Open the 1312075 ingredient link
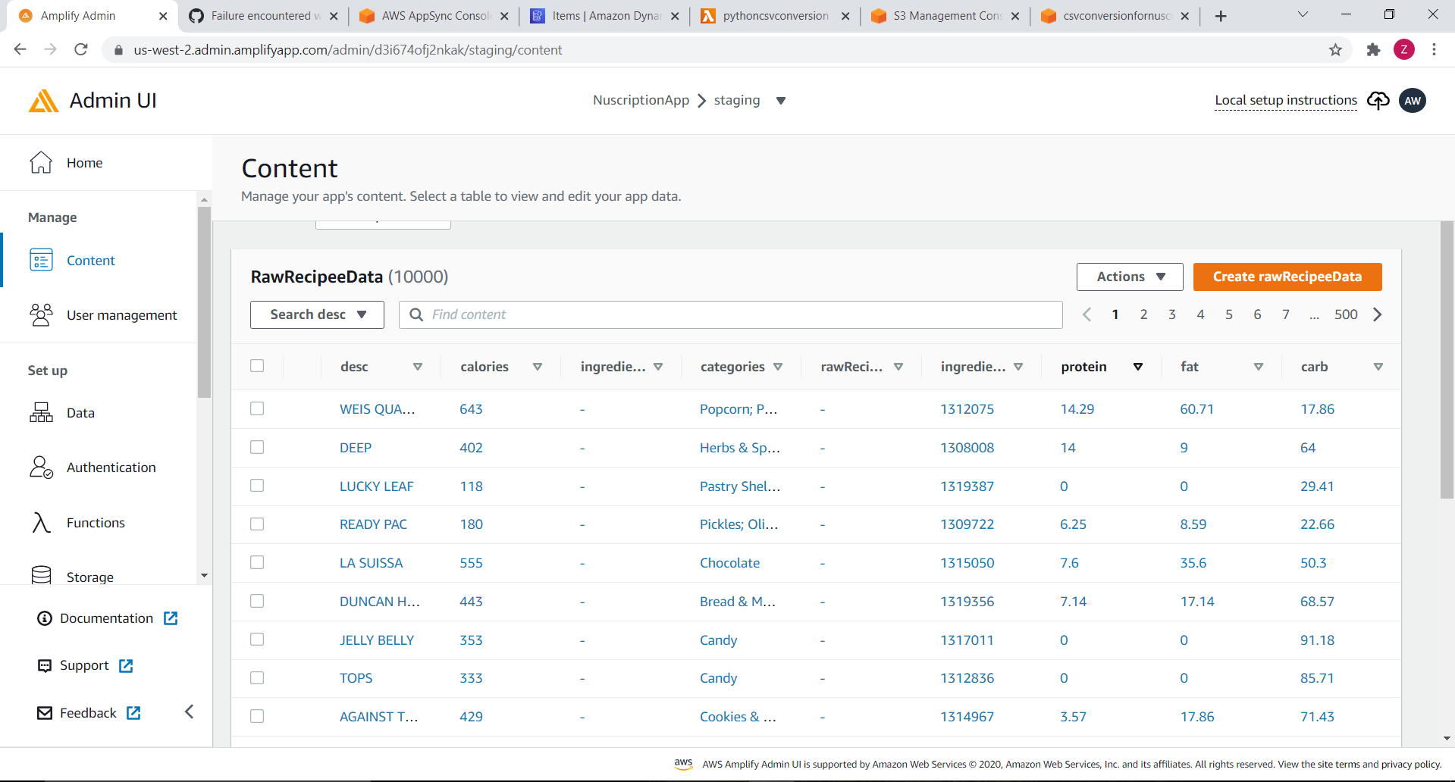The image size is (1455, 782). [x=967, y=408]
